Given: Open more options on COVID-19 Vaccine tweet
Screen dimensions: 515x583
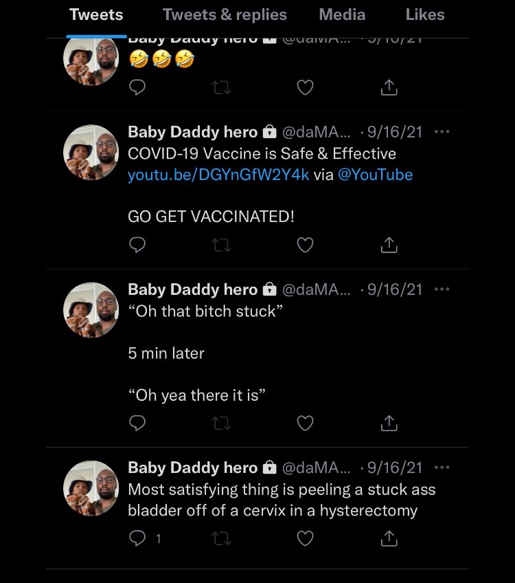Looking at the screenshot, I should point(442,132).
